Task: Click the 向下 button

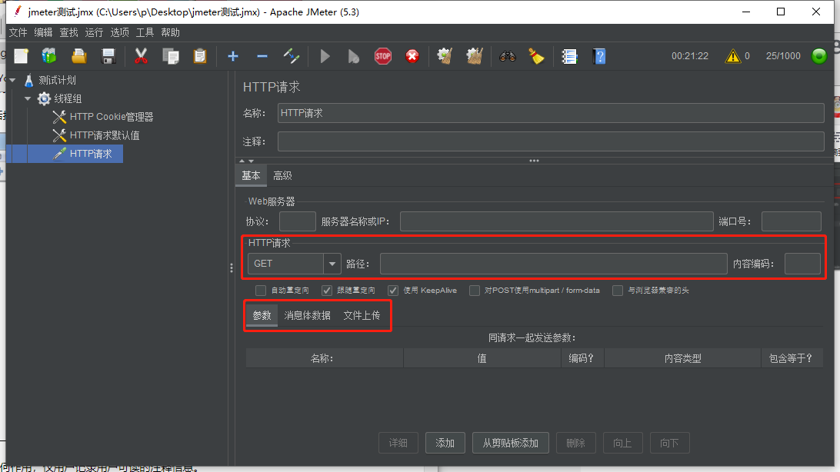Action: pyautogui.click(x=670, y=443)
